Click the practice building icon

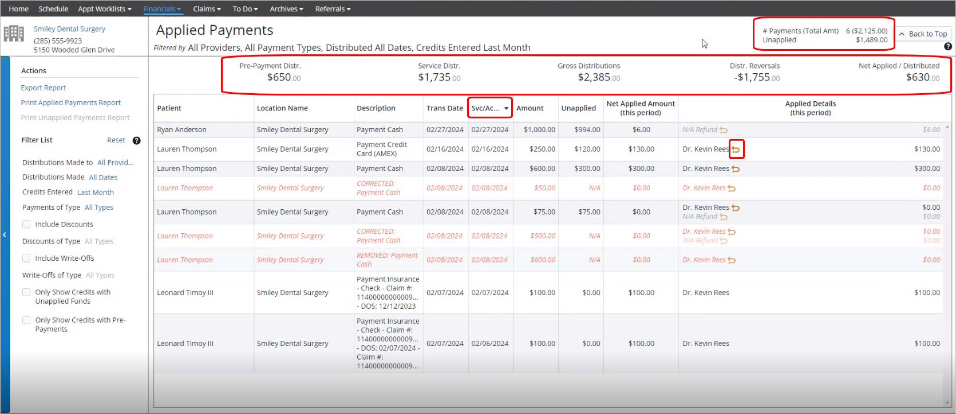coord(14,34)
